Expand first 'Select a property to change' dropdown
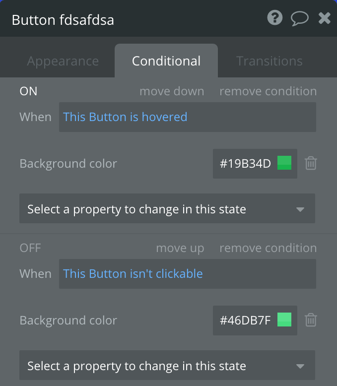337x386 pixels. click(167, 209)
